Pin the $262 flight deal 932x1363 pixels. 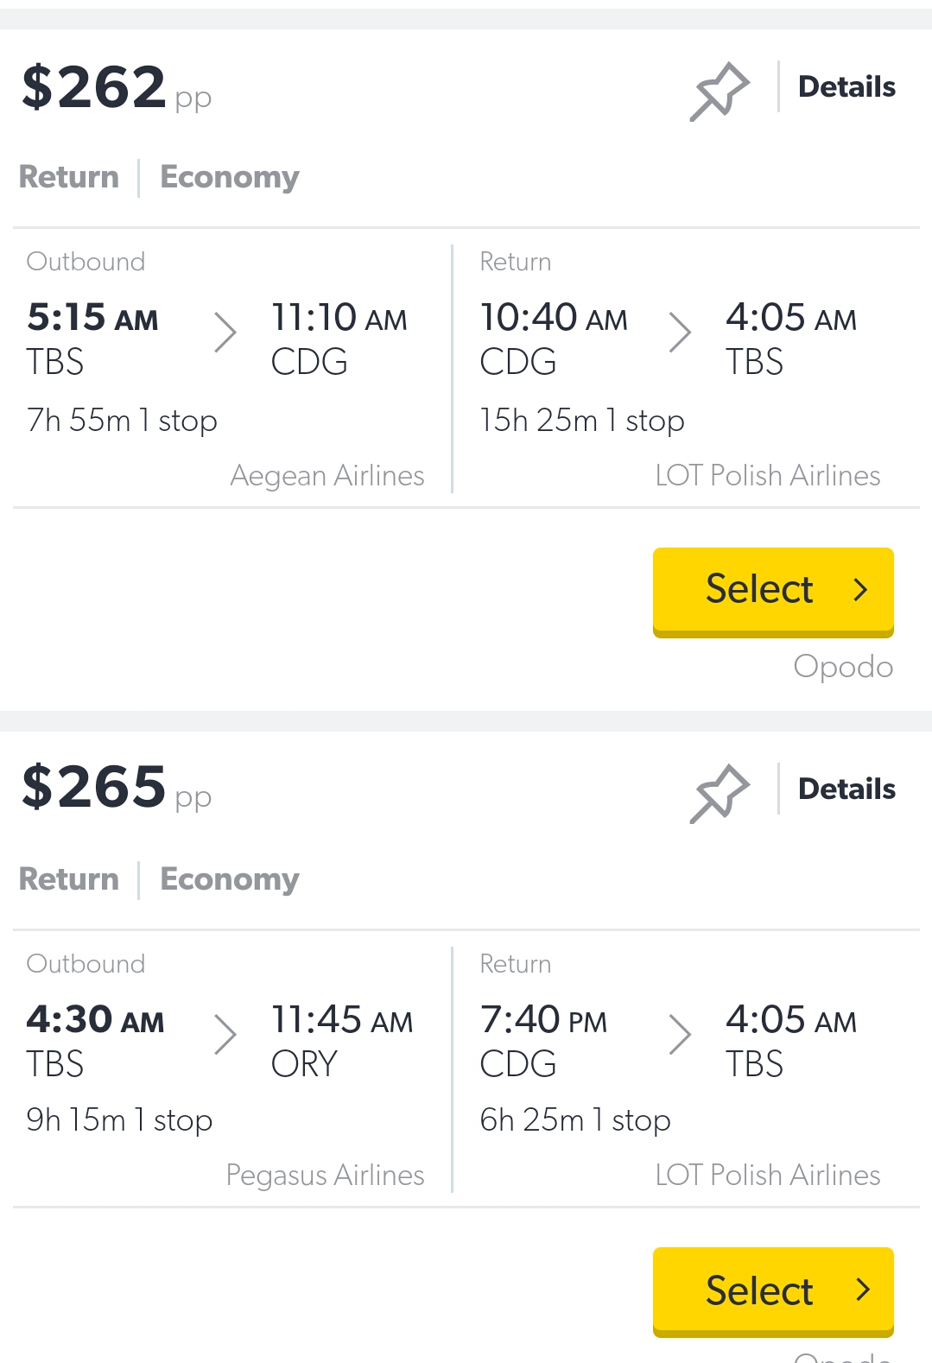720,91
